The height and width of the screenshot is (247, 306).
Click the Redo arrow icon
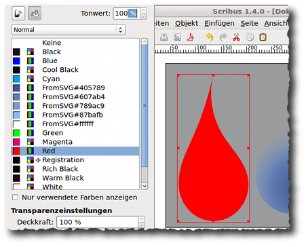[223, 37]
